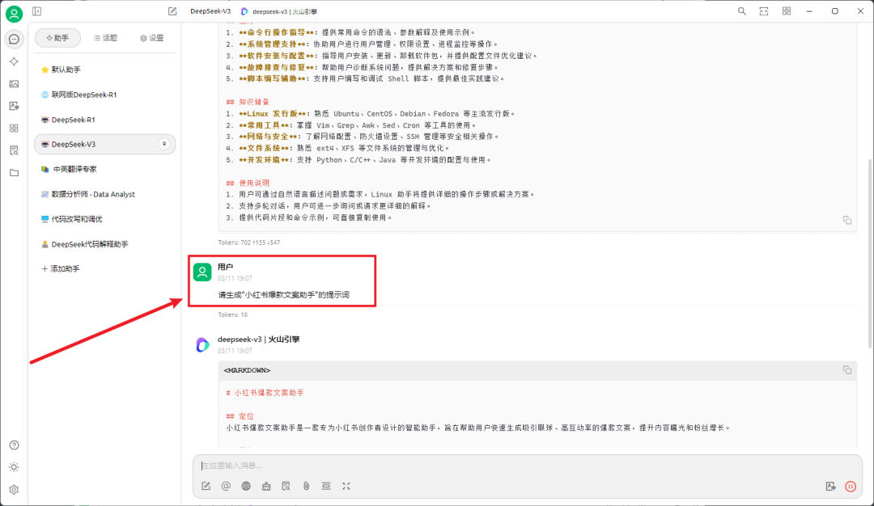Create new topic from title bar icon
874x506 pixels.
[172, 11]
